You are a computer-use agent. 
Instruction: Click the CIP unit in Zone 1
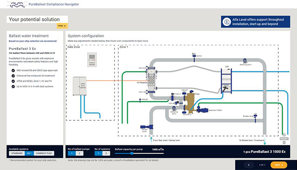tap(226, 81)
